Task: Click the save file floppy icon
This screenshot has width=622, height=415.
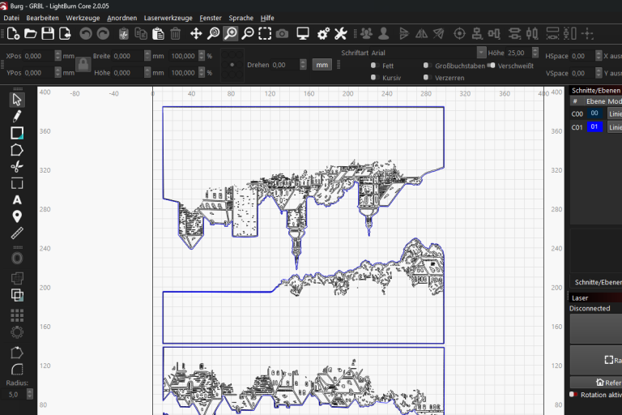Action: 48,33
